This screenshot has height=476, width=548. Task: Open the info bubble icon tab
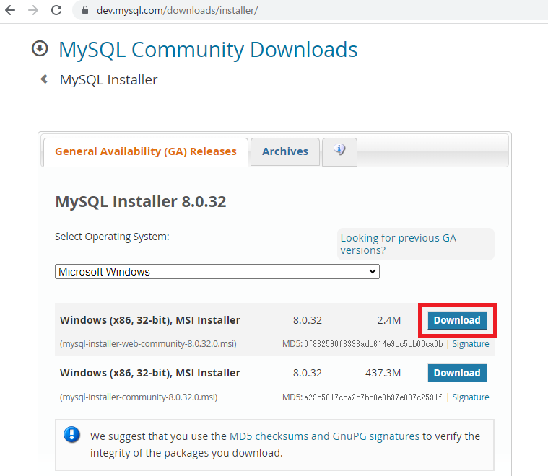[x=339, y=151]
